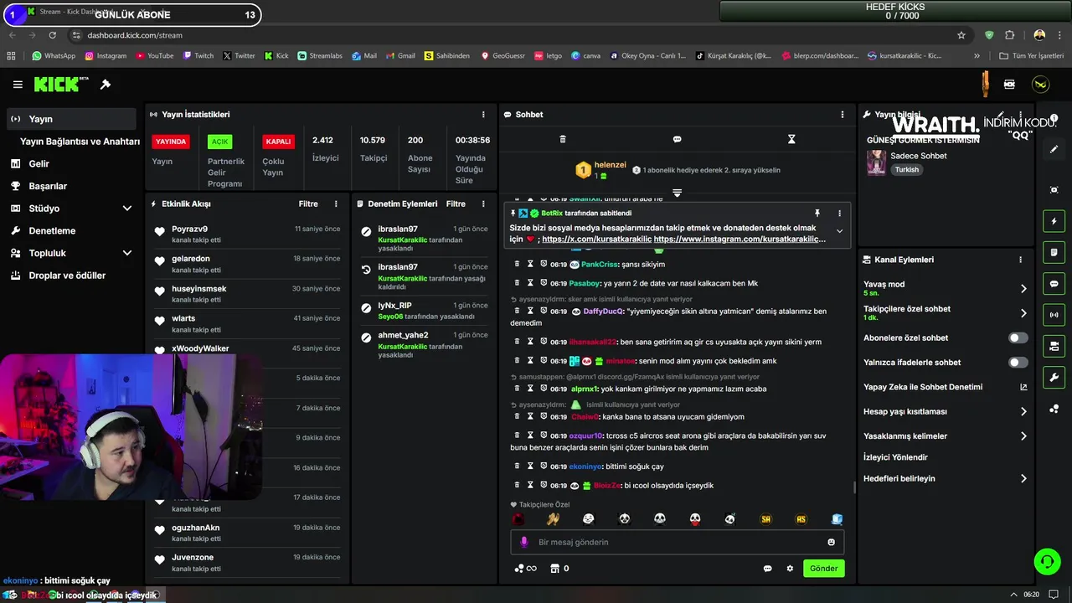The image size is (1072, 603).
Task: Collapse leaderboard using the arrow under helenzei
Action: (677, 193)
